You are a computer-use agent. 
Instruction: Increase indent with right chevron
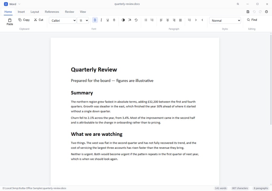[196, 20]
